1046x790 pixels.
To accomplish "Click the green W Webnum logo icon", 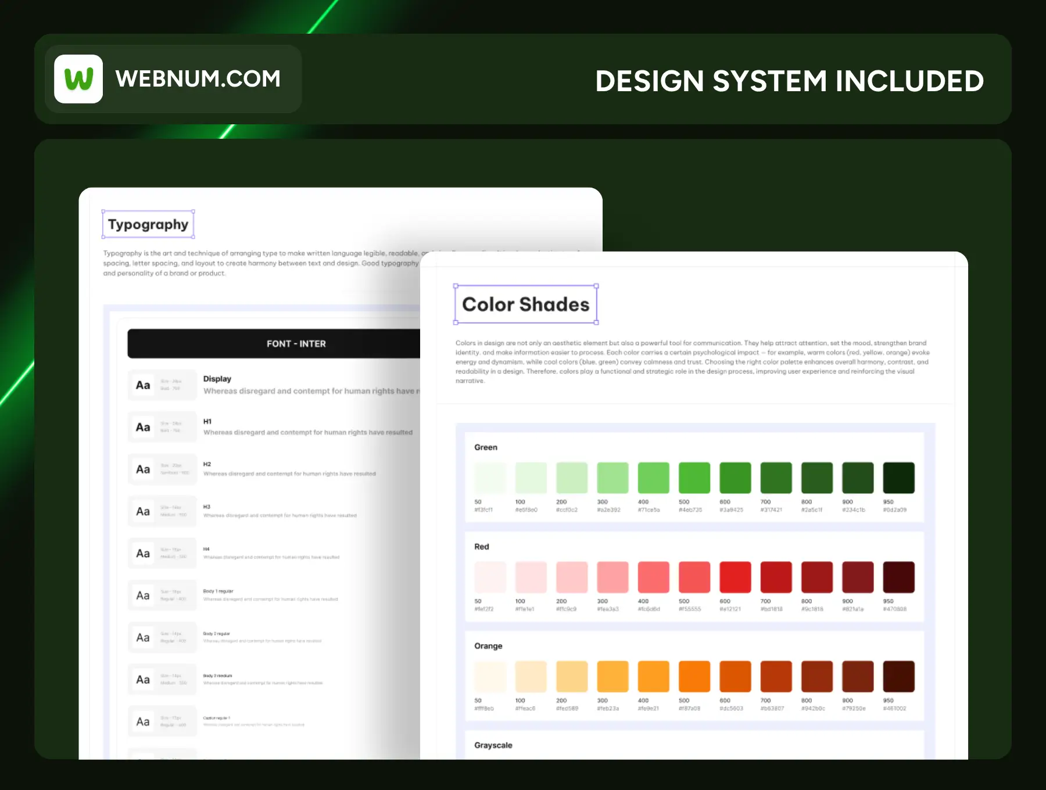I will [78, 79].
